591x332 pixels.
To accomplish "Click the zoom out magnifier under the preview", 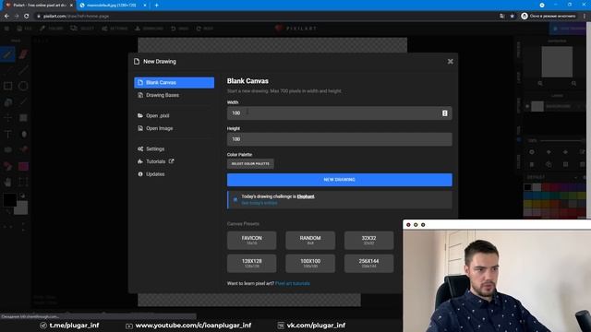I will pos(540,83).
